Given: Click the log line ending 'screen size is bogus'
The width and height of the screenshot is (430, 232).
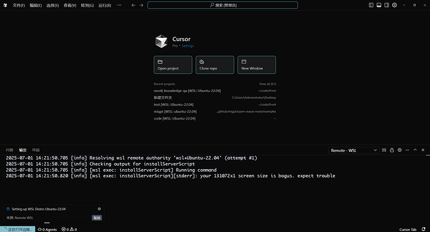Looking at the screenshot, I should tap(170, 176).
